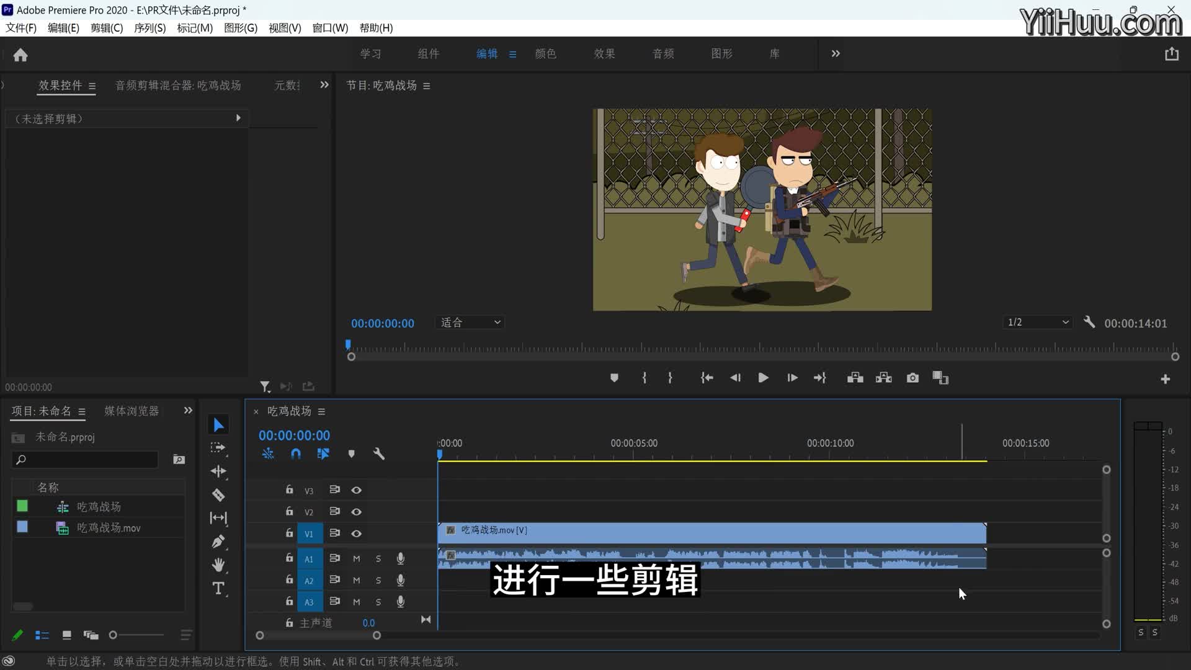Click Play in program monitor
The height and width of the screenshot is (670, 1191).
click(764, 378)
